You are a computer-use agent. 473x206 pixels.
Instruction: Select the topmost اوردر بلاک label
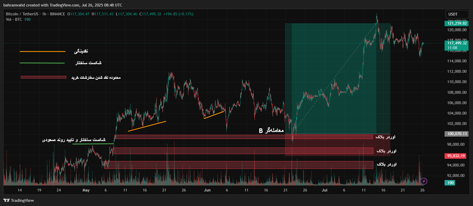click(x=385, y=137)
